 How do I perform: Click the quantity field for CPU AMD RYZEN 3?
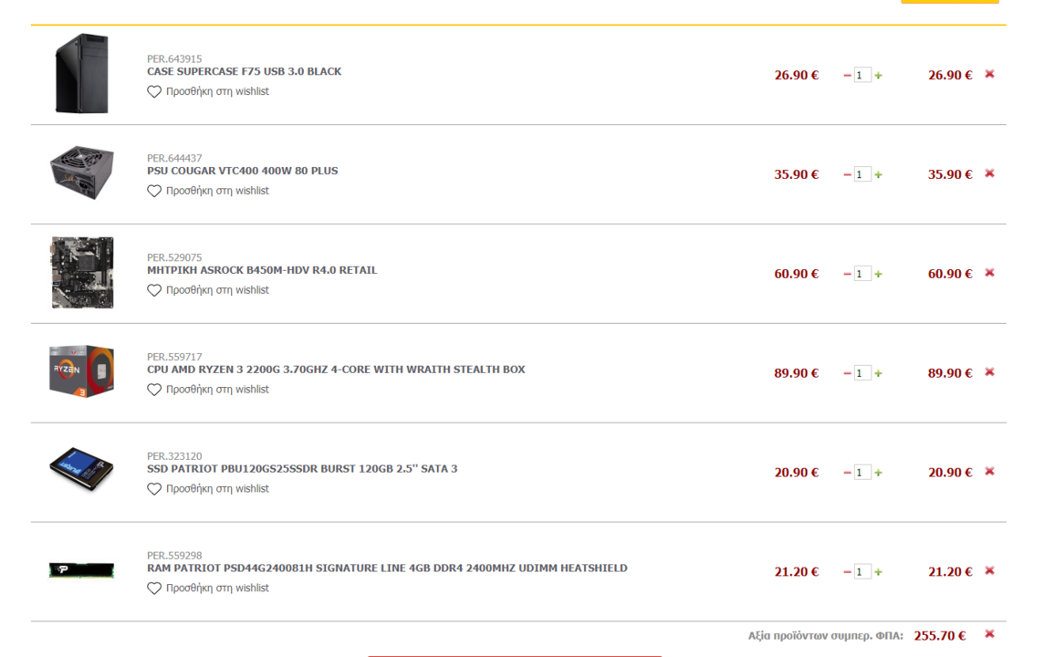point(862,373)
